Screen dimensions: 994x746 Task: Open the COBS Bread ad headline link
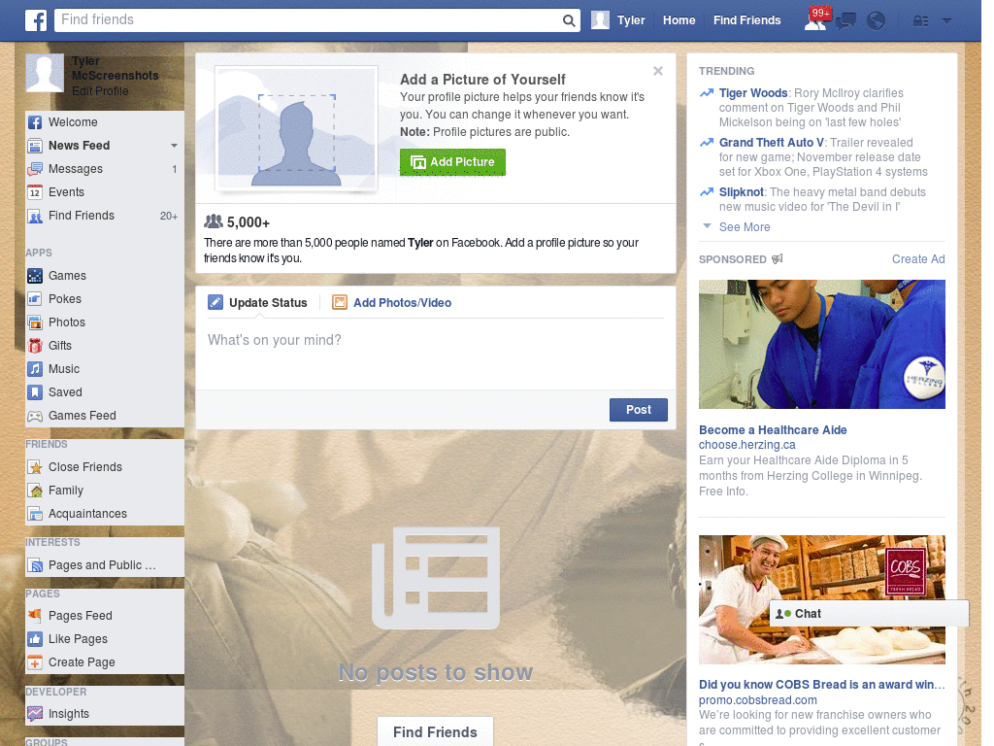coord(821,685)
